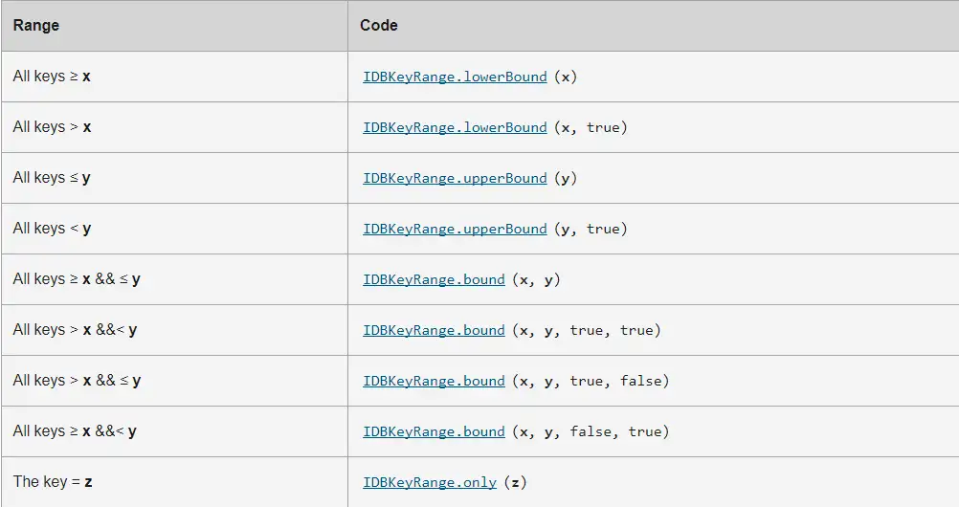
Task: Select the 'All keys ≥ x' cell
Action: tap(174, 77)
